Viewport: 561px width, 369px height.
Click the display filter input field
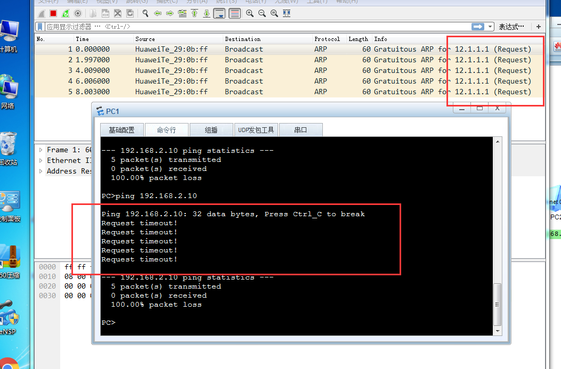(257, 27)
